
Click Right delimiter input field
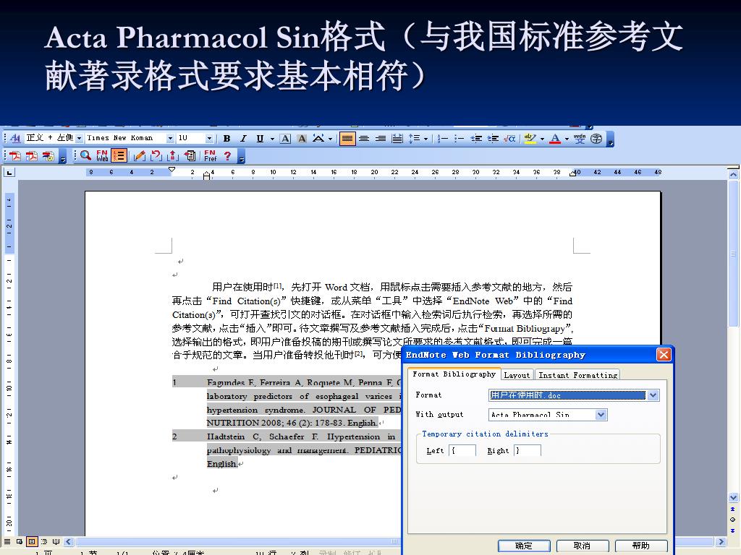[x=527, y=450]
